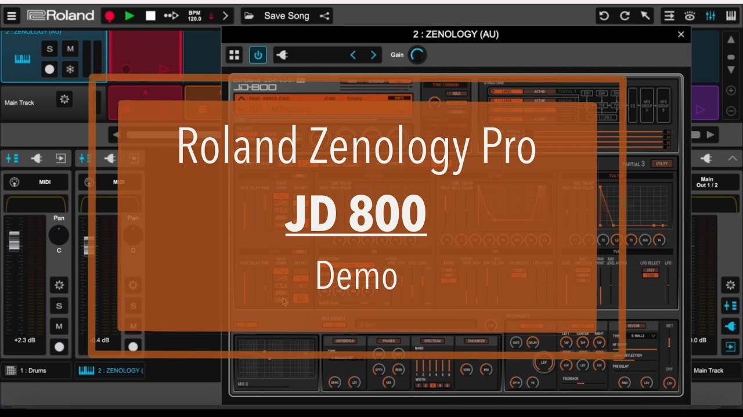The height and width of the screenshot is (417, 743).
Task: Start recording with the red record button
Action: tap(109, 16)
